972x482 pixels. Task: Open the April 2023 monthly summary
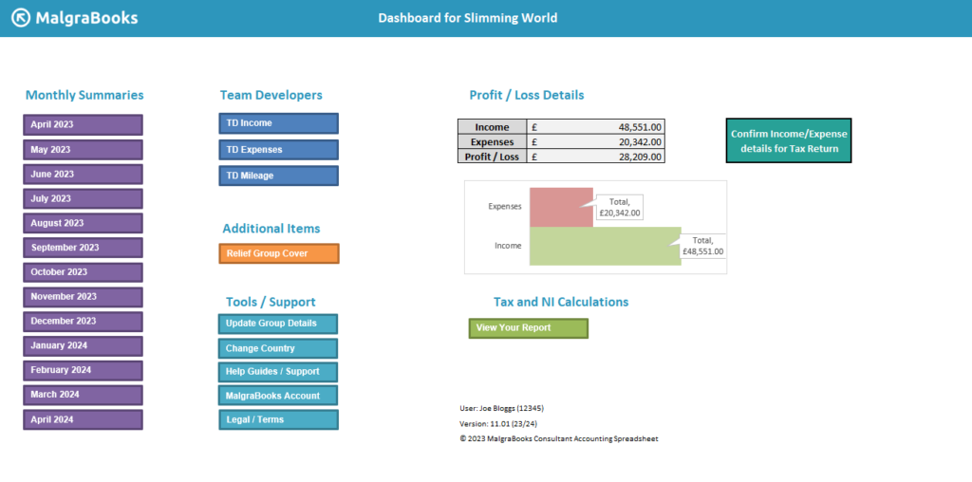coord(84,124)
